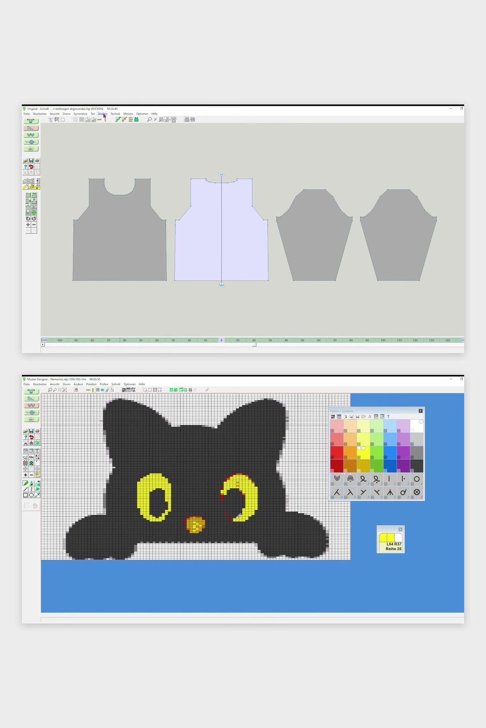Click the center 0 marker on the ruler
The height and width of the screenshot is (728, 486).
click(221, 340)
